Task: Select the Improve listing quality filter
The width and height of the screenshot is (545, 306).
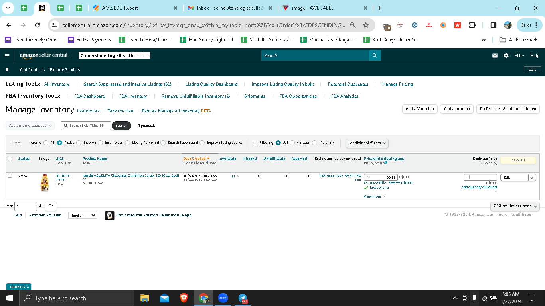Action: point(202,143)
